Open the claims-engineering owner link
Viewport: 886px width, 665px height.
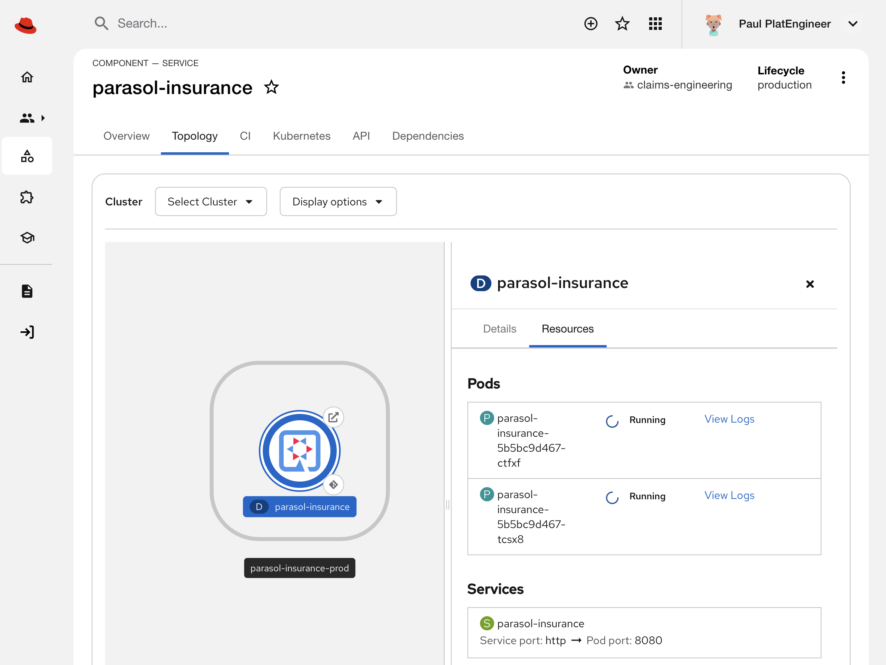pos(685,85)
